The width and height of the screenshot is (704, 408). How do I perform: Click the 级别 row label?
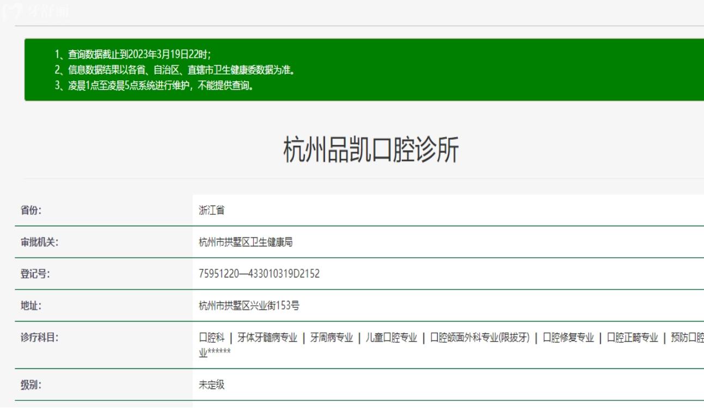31,385
